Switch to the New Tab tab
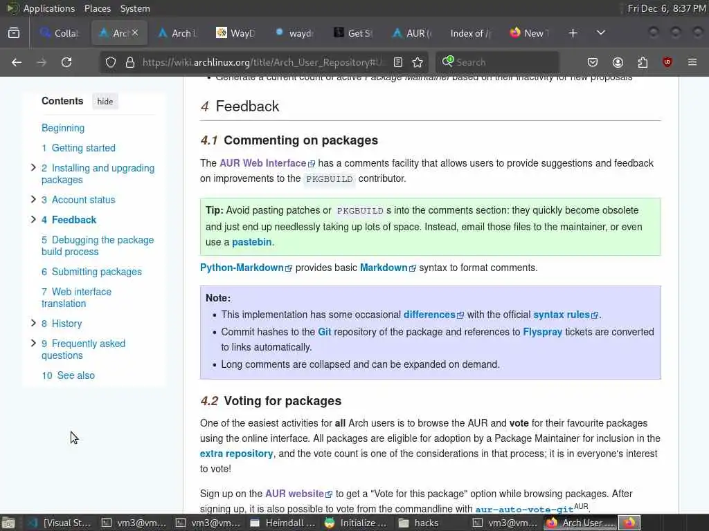The width and height of the screenshot is (709, 531). [530, 33]
